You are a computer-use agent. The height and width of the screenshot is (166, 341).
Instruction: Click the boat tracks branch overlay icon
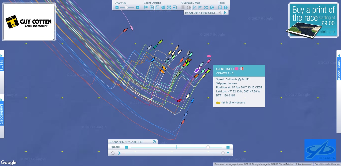194,8
